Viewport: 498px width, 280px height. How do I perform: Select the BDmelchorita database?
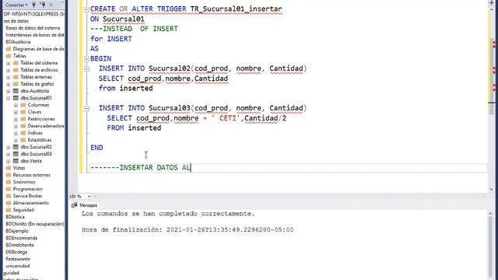click(19, 245)
